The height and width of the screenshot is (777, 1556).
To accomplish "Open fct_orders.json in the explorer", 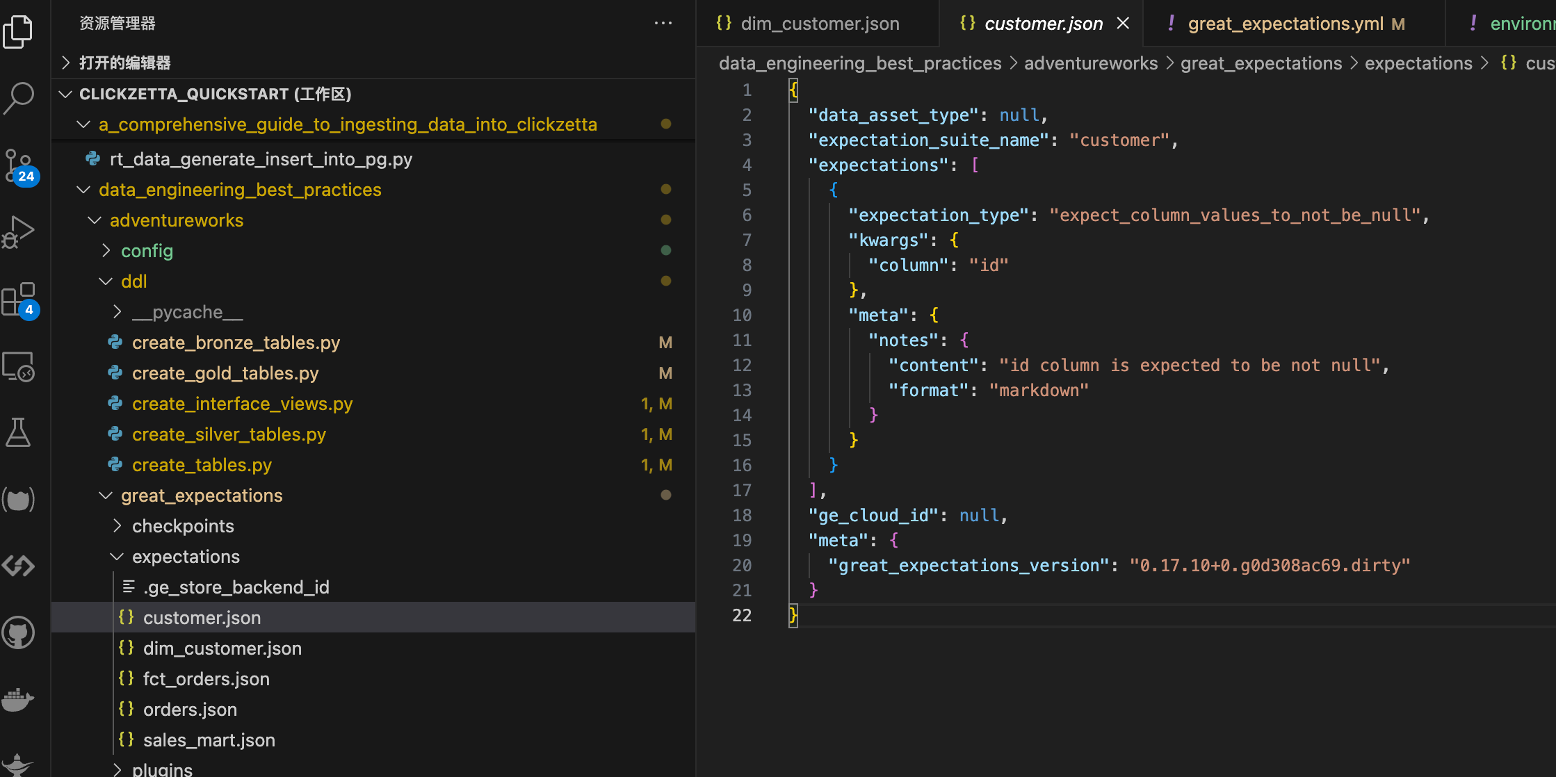I will click(206, 679).
